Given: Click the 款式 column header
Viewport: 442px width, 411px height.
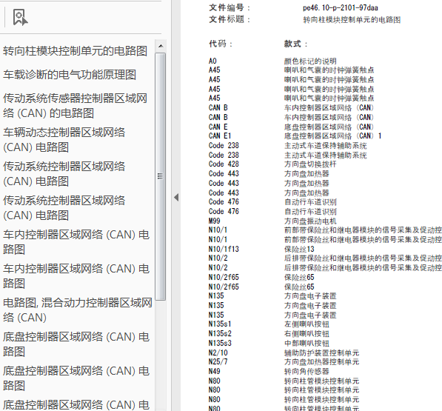Looking at the screenshot, I should (x=295, y=44).
